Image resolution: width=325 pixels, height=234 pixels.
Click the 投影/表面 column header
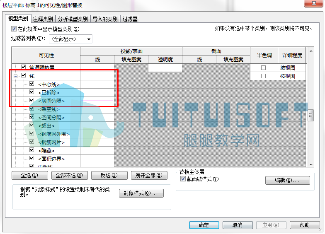(x=131, y=51)
